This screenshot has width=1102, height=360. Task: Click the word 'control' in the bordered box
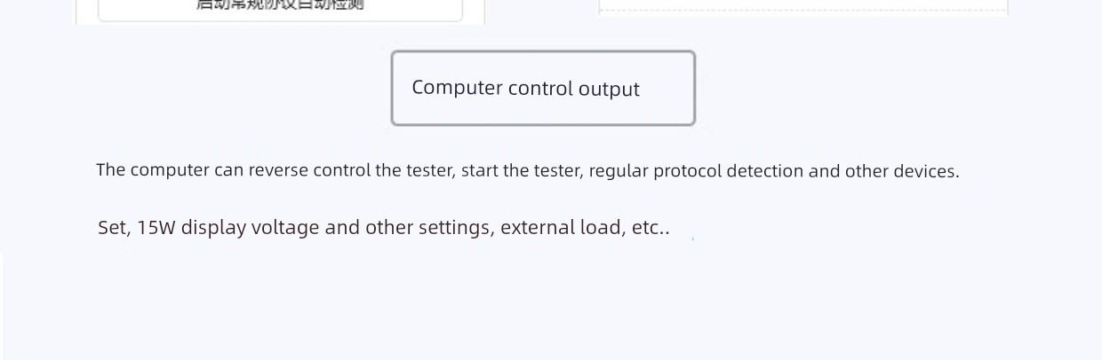point(540,88)
